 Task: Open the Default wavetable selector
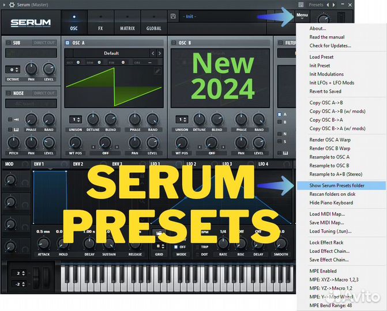pos(111,53)
